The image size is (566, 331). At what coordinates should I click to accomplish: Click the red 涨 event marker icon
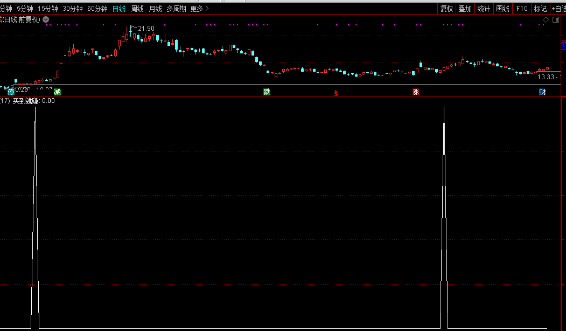(x=416, y=92)
